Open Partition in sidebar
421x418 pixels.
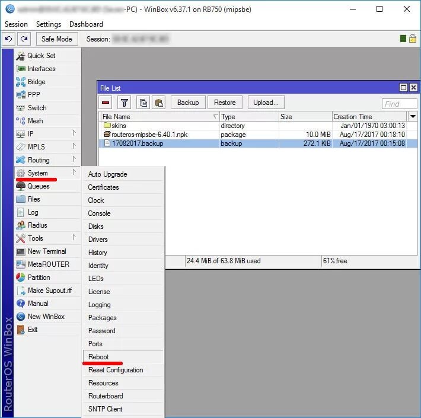click(x=47, y=277)
